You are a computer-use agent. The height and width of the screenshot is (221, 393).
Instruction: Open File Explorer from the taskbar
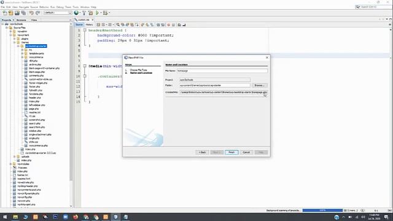15,217
